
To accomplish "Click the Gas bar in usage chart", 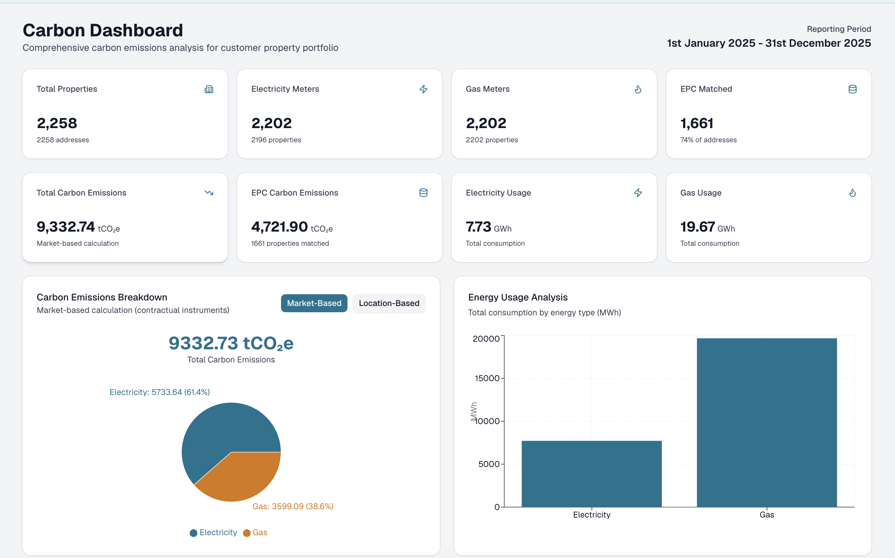I will coord(767,423).
